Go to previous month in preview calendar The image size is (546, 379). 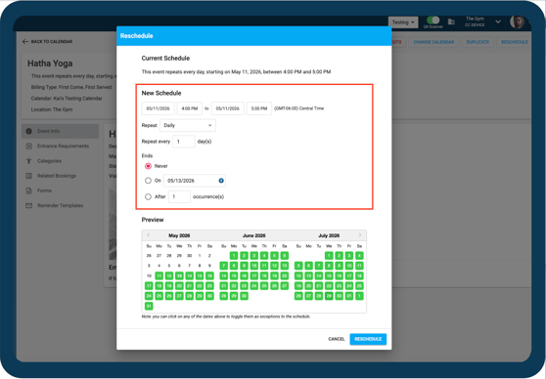point(148,235)
